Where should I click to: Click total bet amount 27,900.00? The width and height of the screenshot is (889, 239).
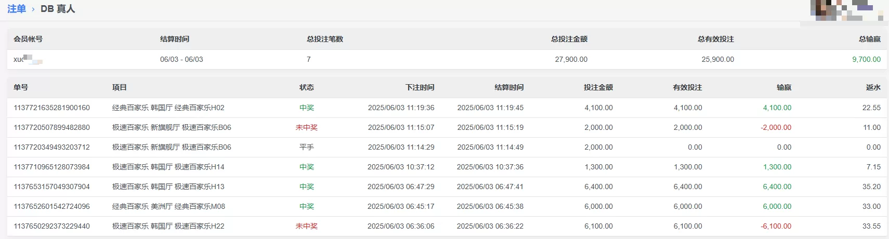pyautogui.click(x=571, y=59)
